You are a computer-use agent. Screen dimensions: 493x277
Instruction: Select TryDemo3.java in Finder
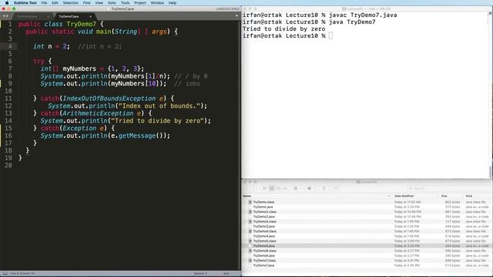(x=367, y=226)
